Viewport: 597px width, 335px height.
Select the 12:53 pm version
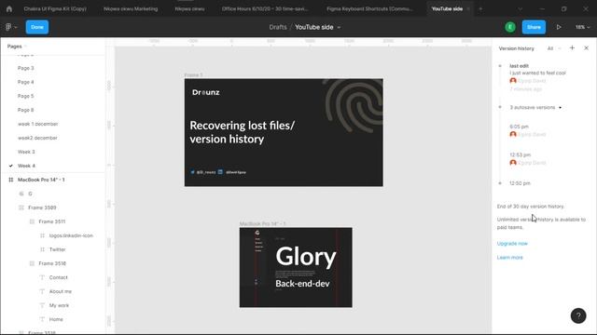click(521, 155)
